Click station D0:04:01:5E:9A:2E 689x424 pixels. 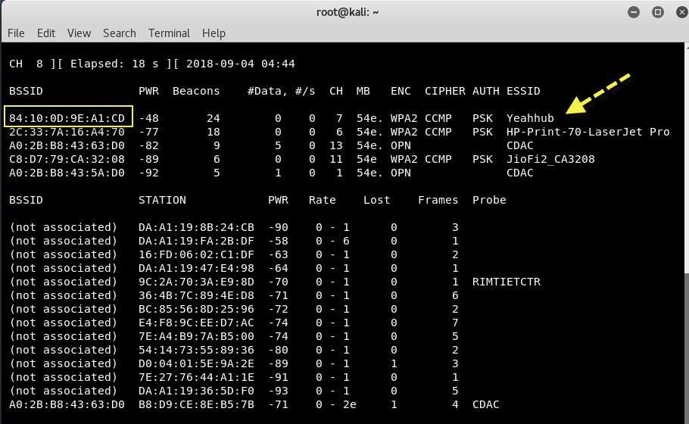[196, 363]
